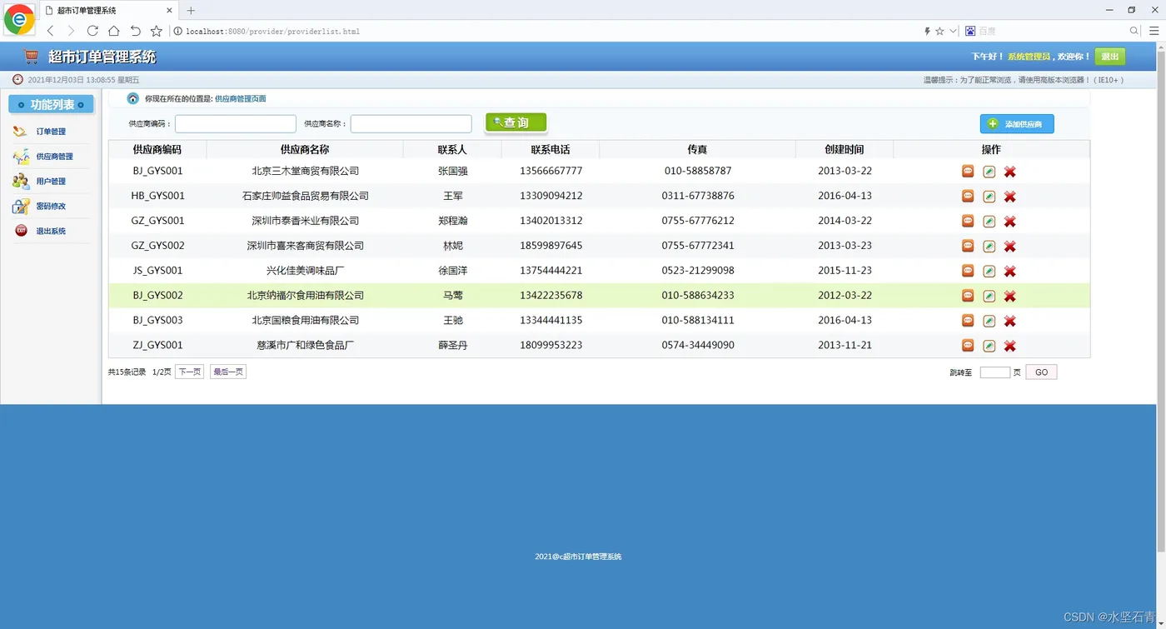Delete the BJ_GYS002 supplier row
Screen dimensions: 1166x629
1009,297
